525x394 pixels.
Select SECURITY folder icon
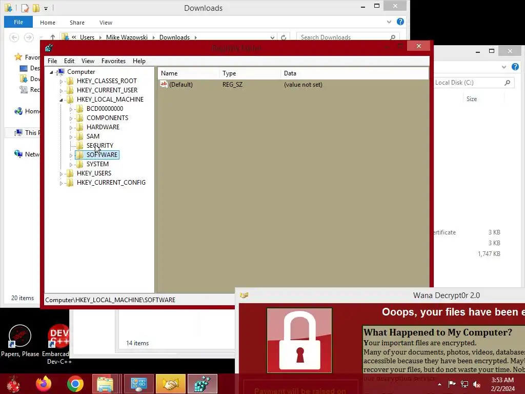(x=79, y=145)
